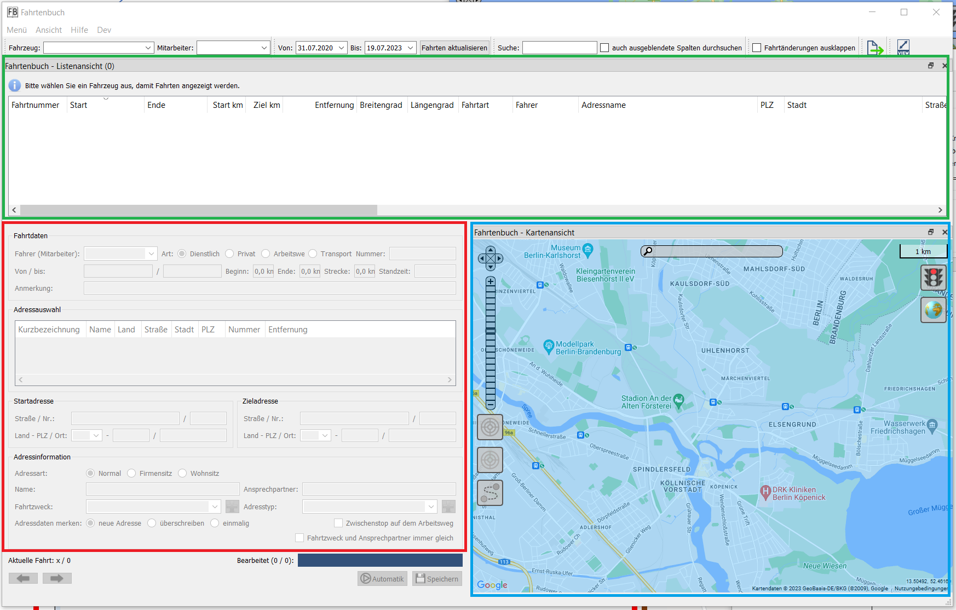Click the route path icon on the map
This screenshot has width=956, height=610.
[x=490, y=493]
